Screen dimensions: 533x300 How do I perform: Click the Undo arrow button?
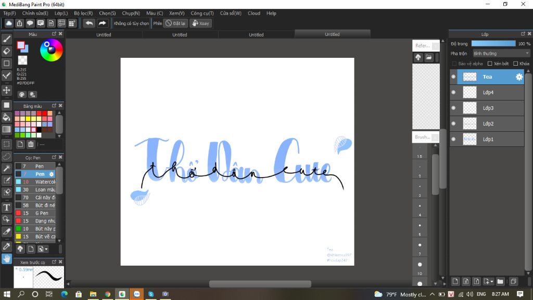click(89, 23)
